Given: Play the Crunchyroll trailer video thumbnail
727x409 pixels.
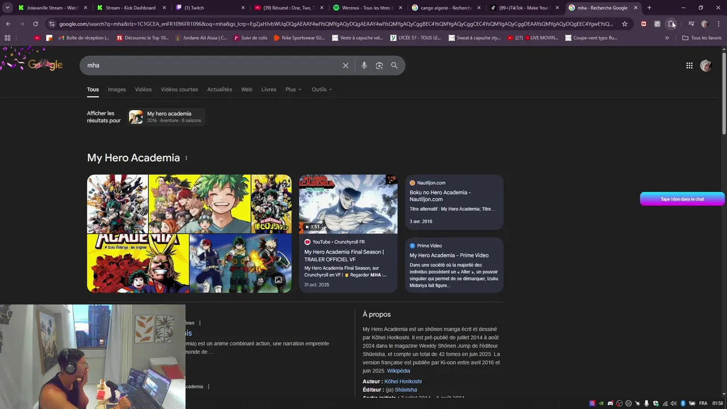Looking at the screenshot, I should pos(348,204).
